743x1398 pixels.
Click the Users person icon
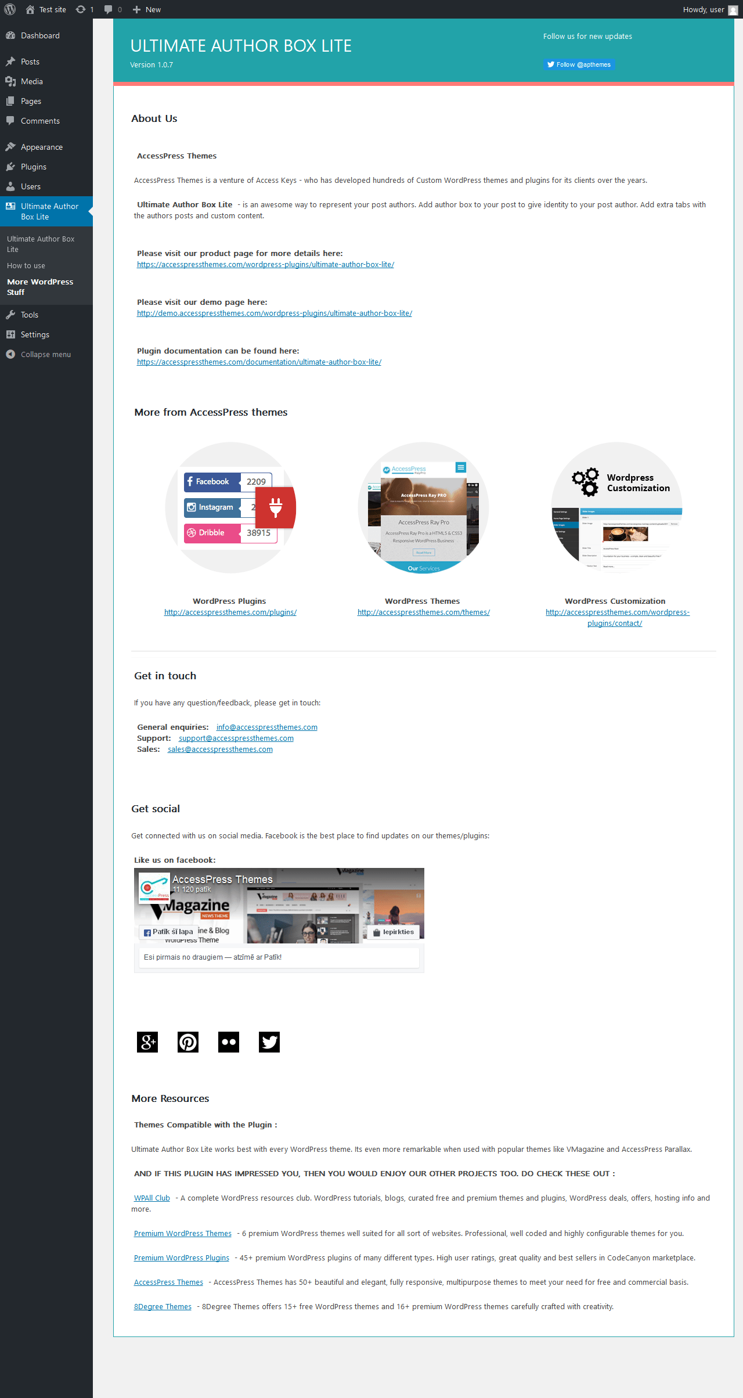point(10,186)
